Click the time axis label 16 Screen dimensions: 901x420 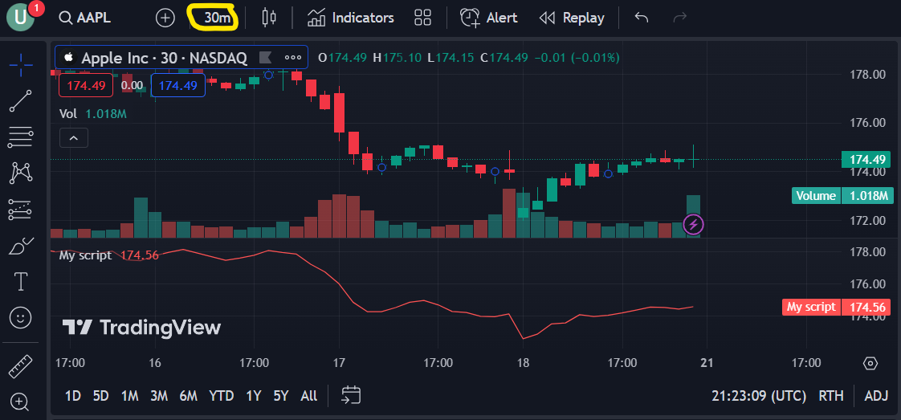tap(154, 363)
